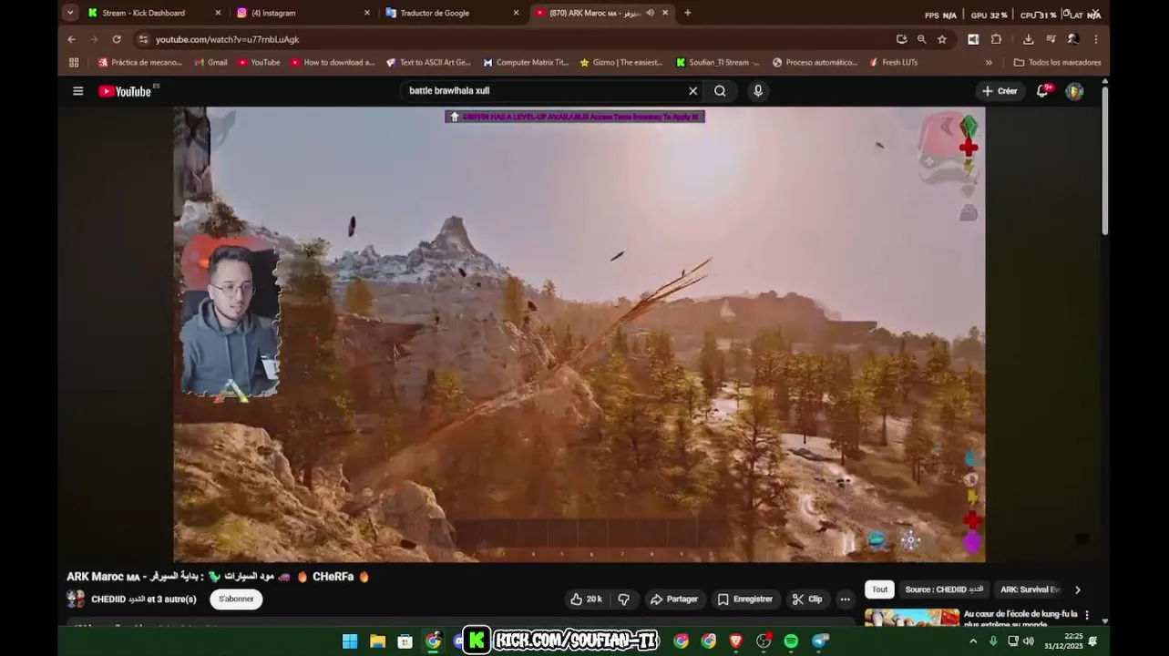The height and width of the screenshot is (656, 1169).
Task: Open Spotify from the taskbar
Action: [x=791, y=641]
